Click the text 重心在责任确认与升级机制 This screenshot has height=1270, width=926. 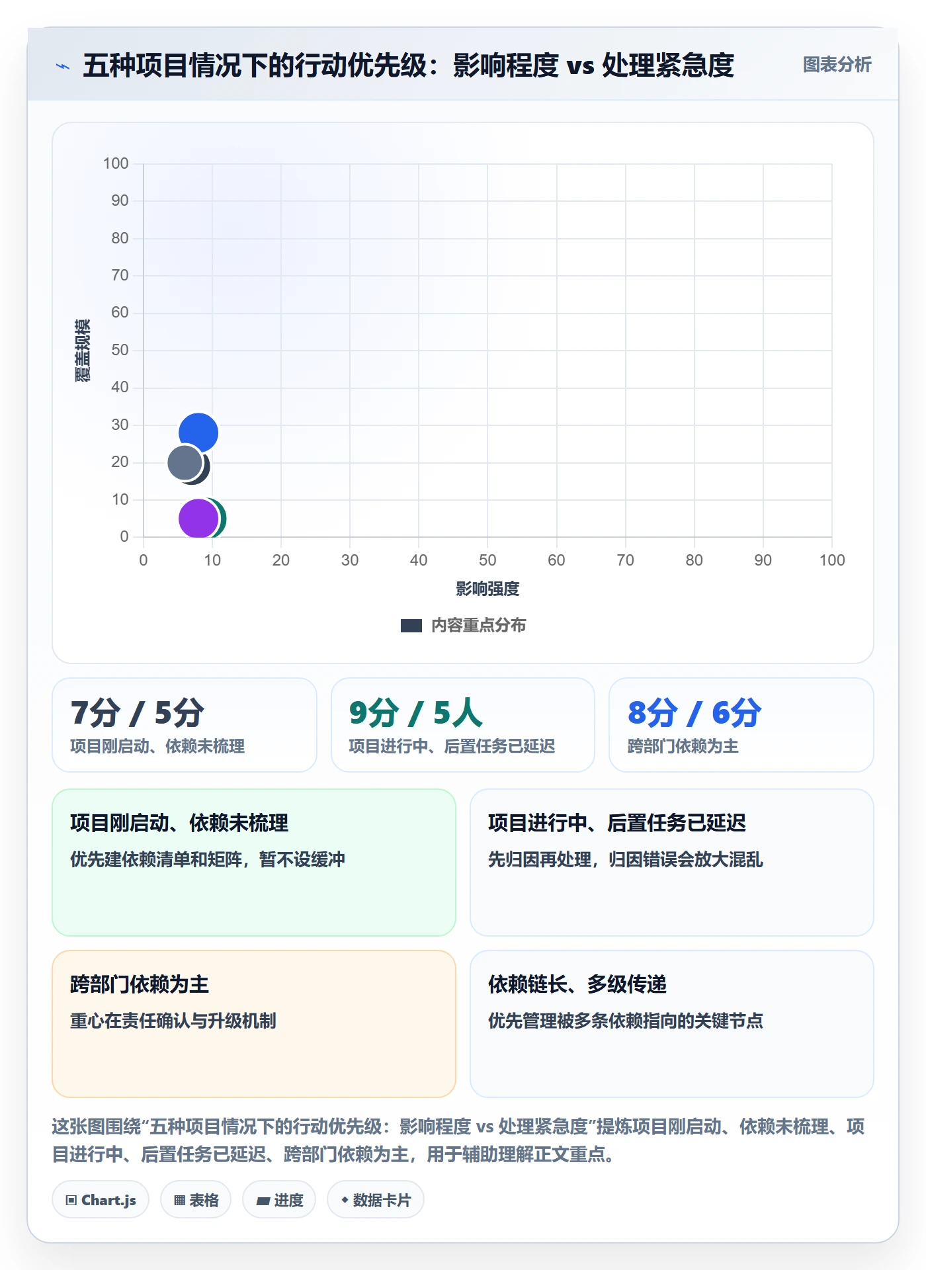(x=173, y=1021)
